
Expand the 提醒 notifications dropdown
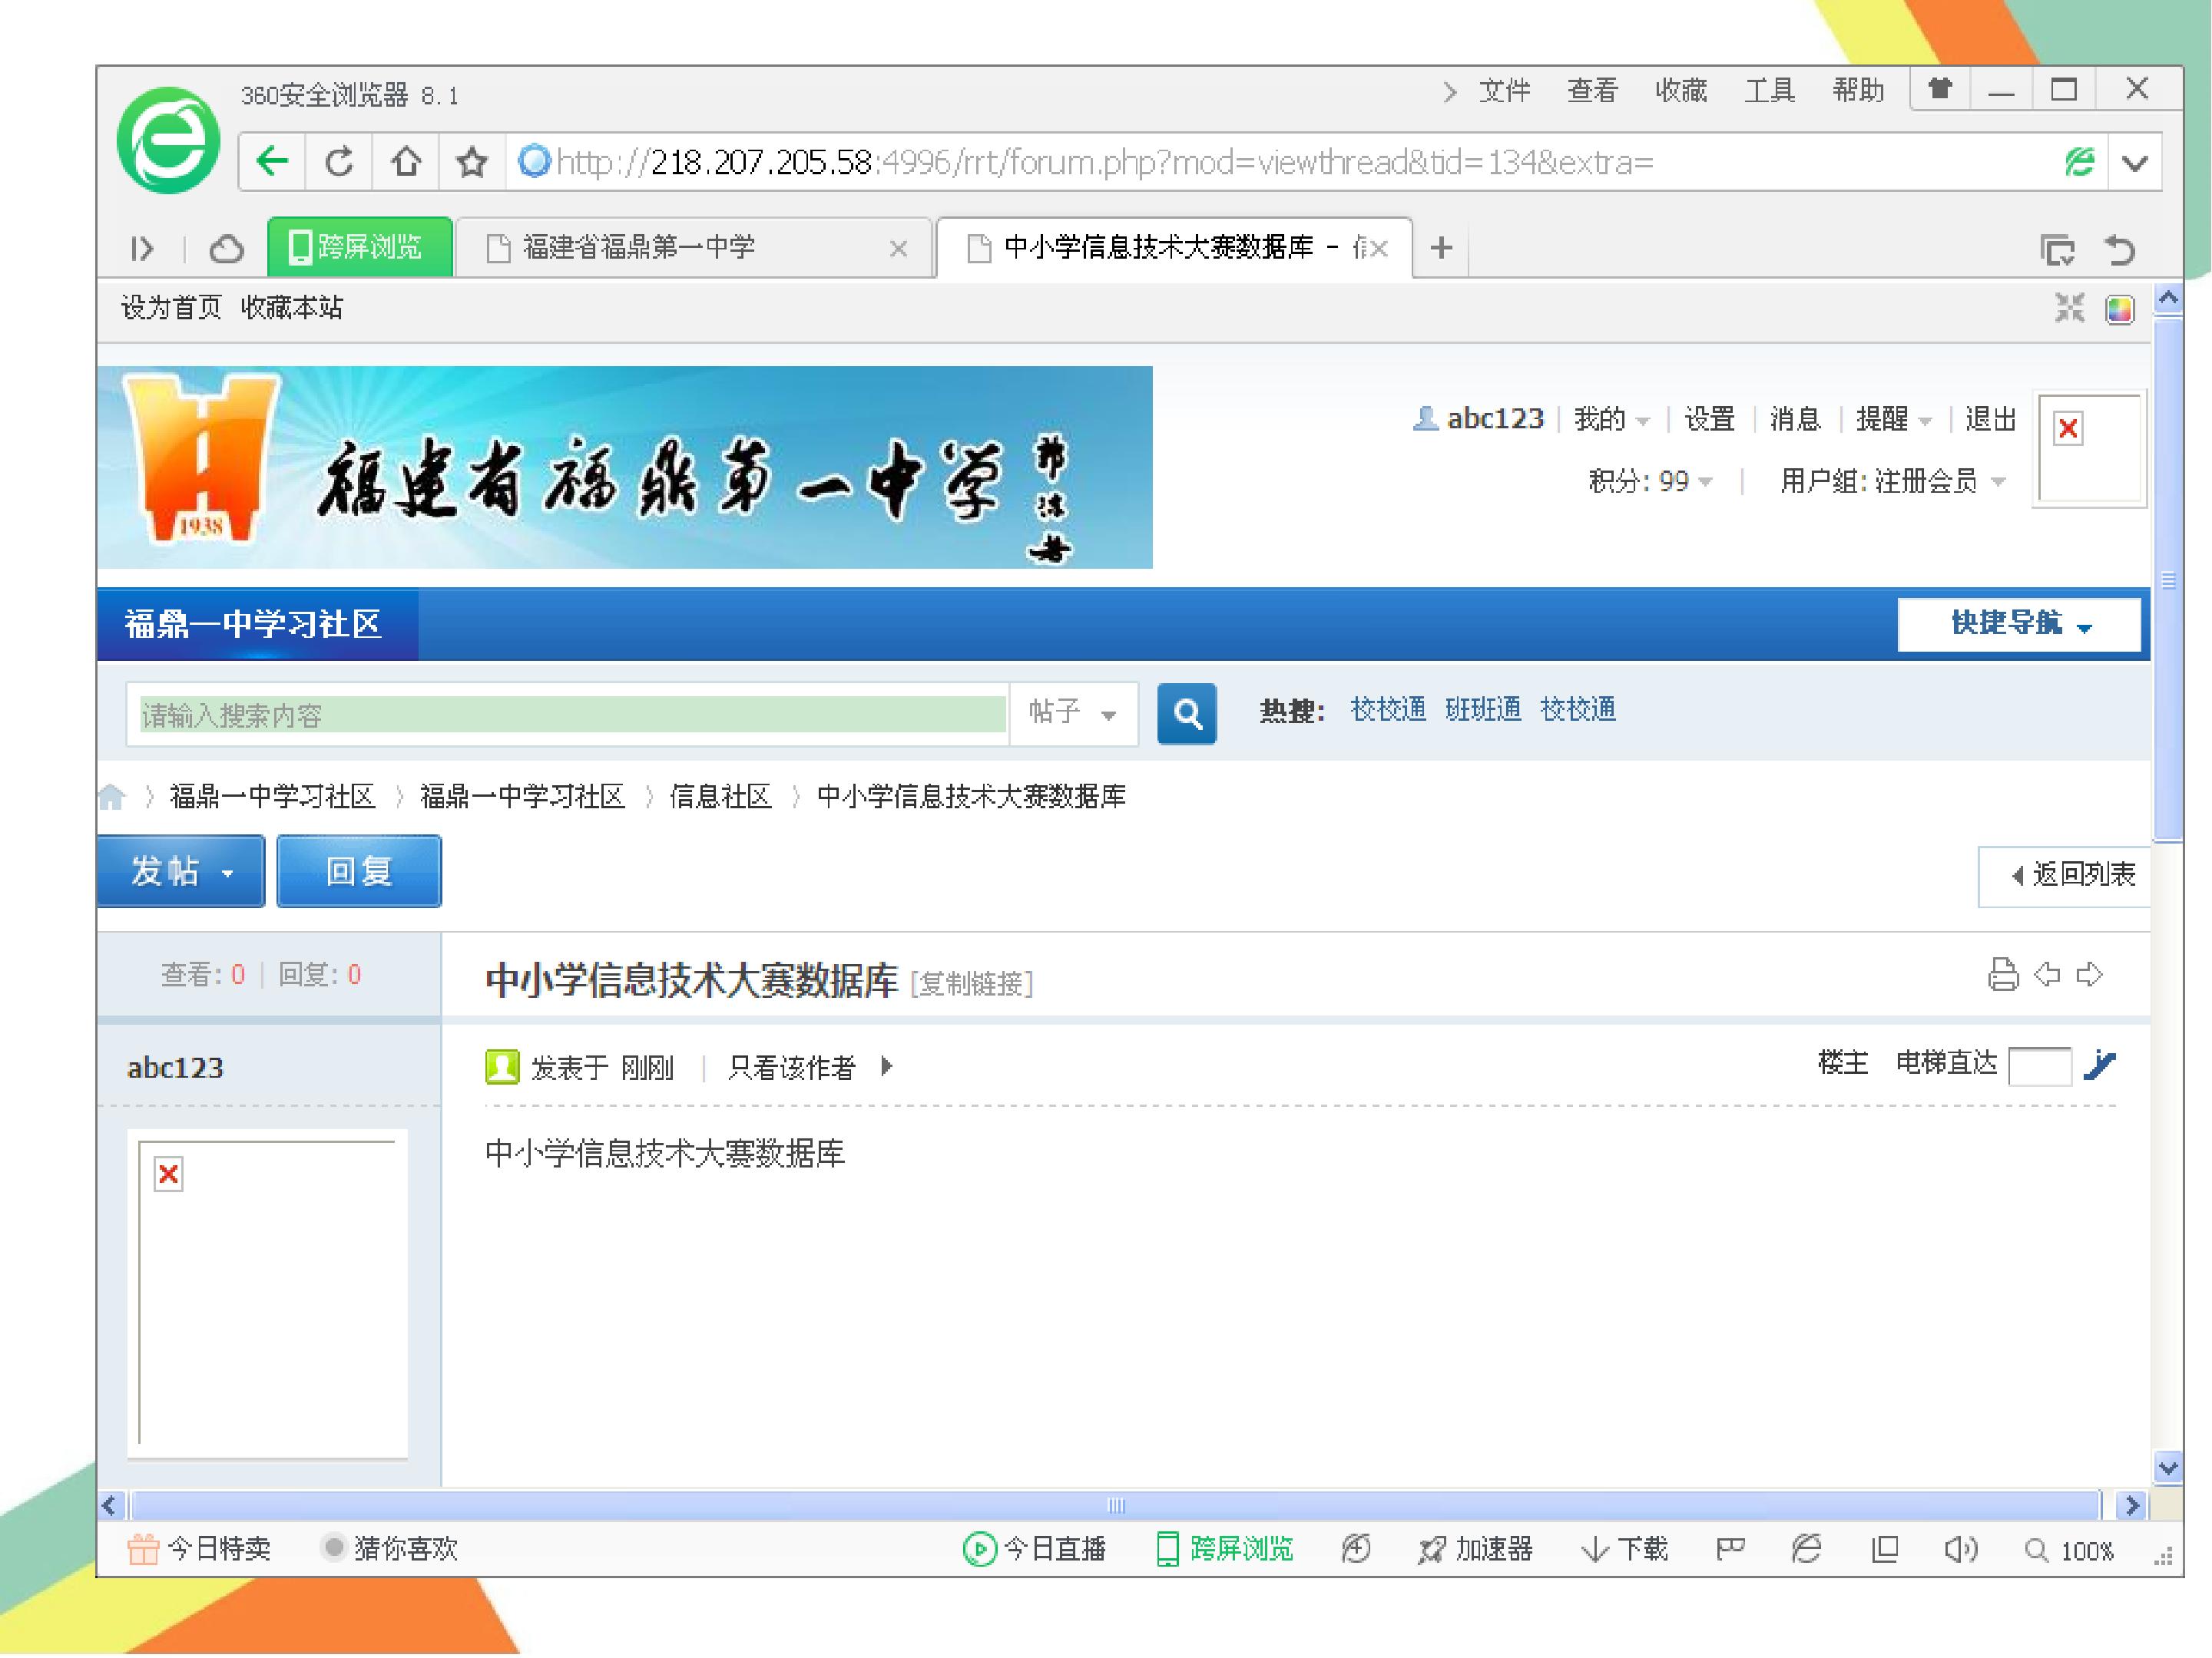(1894, 419)
